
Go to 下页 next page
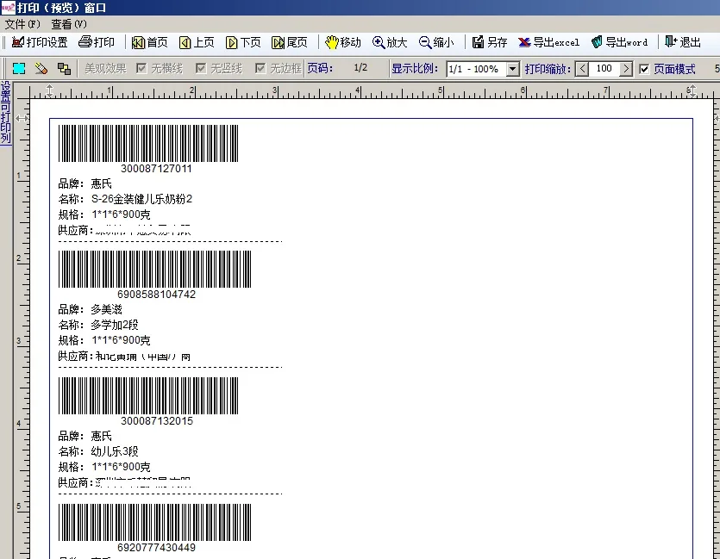pos(243,42)
